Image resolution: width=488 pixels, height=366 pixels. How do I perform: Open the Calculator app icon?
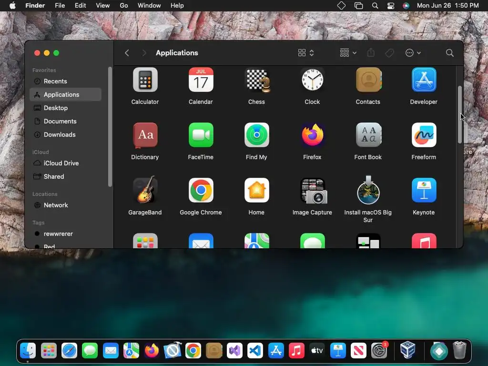point(145,80)
